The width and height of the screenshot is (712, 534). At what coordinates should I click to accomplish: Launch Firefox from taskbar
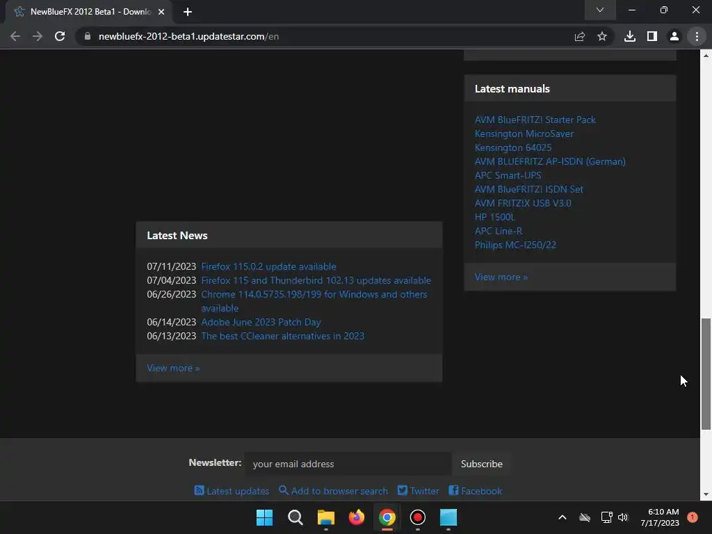tap(357, 517)
